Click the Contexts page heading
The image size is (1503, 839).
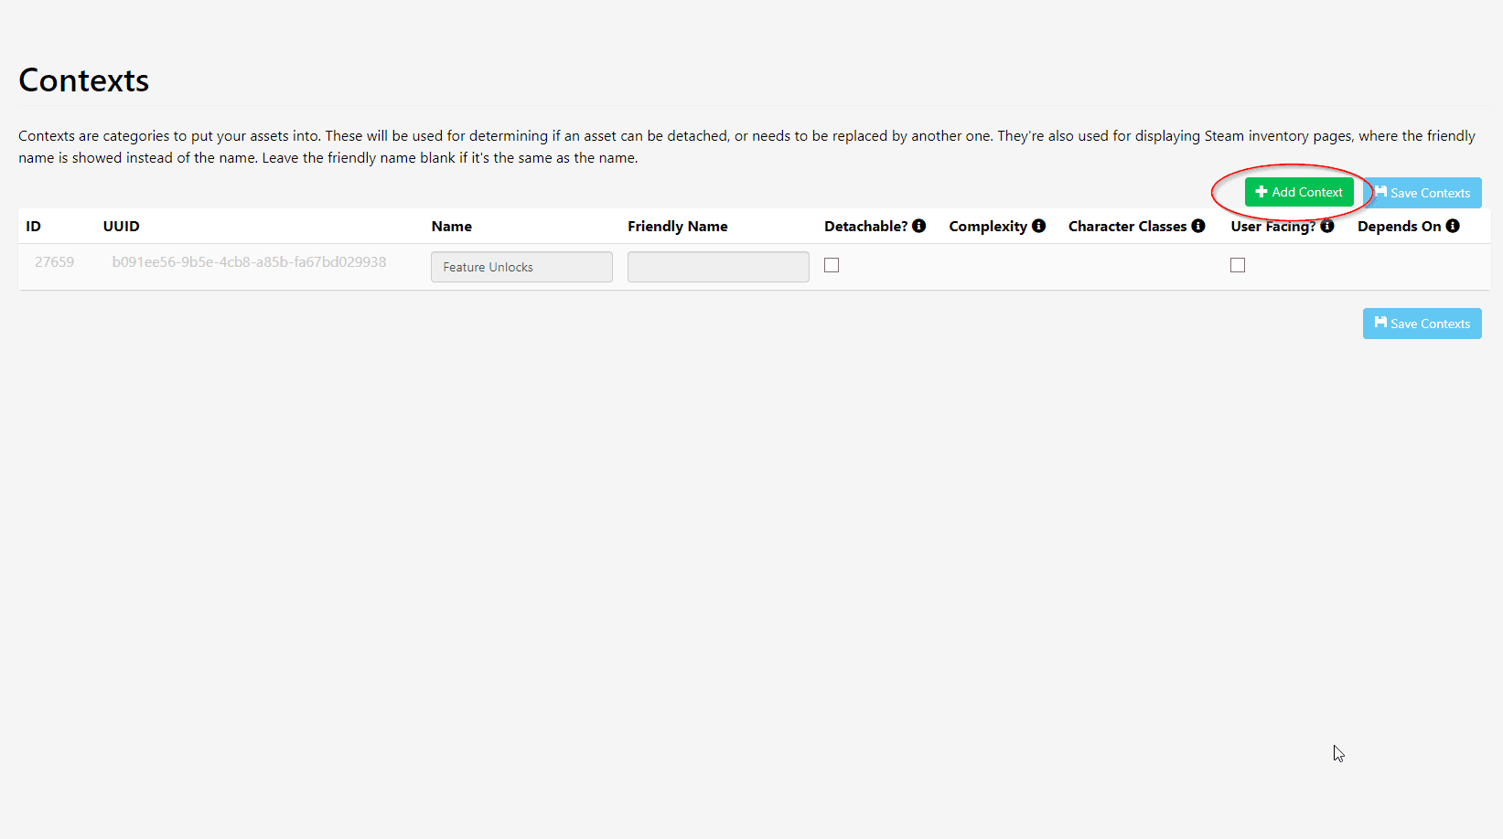click(84, 80)
